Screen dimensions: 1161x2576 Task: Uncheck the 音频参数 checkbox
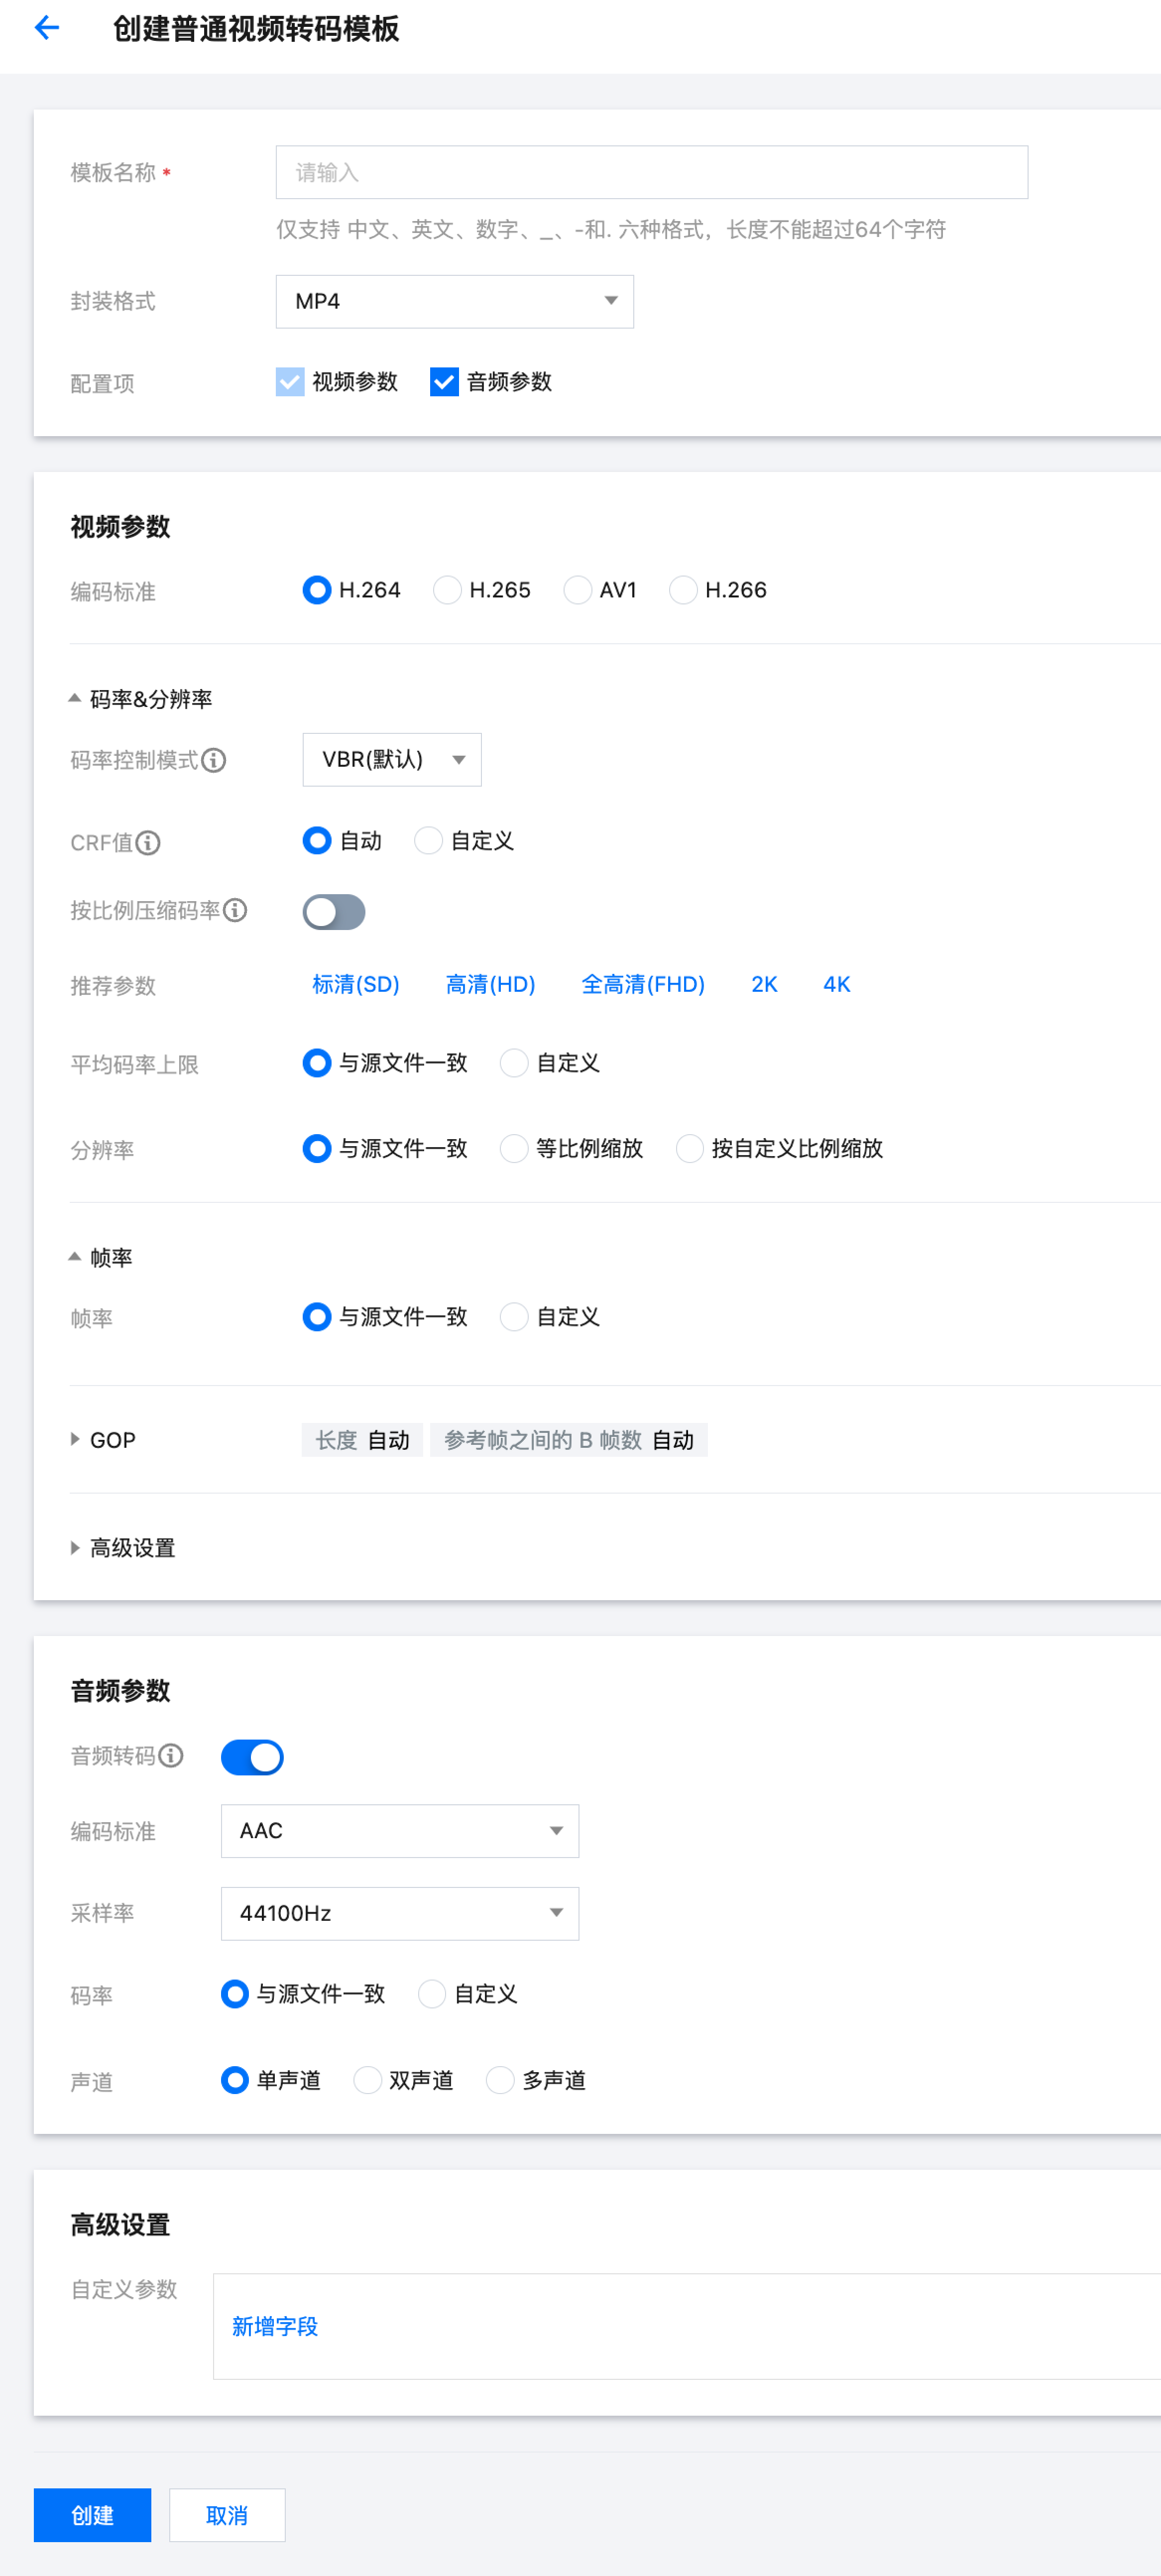(444, 382)
